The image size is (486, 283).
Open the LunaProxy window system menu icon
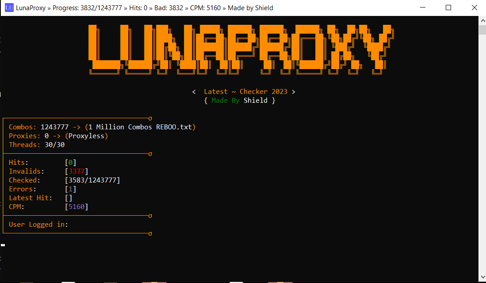(9, 8)
